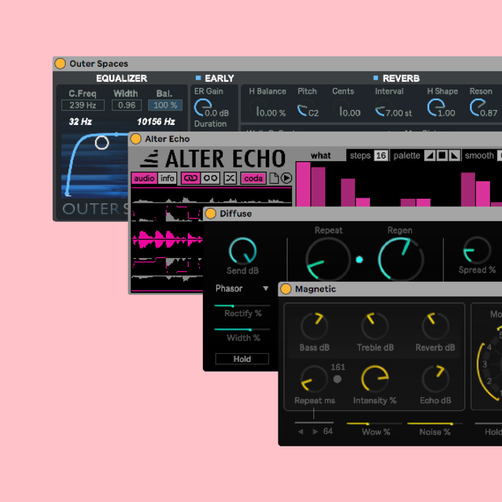The image size is (502, 502).
Task: Select the ascending ramp palette shape icon
Action: tap(430, 155)
